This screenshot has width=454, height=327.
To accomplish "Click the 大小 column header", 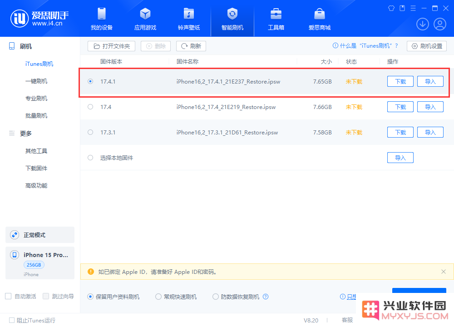I will tap(326, 61).
